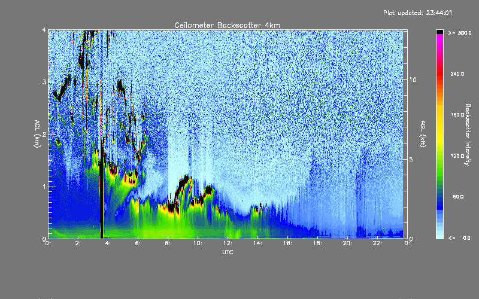Click the '60.0' colorbar tick value
Screen dimensions: 479x299
click(458, 197)
